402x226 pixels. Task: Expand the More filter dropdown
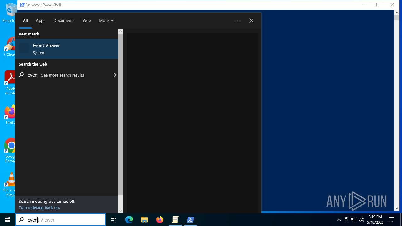[x=106, y=21]
